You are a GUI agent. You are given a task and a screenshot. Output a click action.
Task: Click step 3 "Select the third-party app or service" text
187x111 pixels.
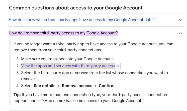click(94, 73)
